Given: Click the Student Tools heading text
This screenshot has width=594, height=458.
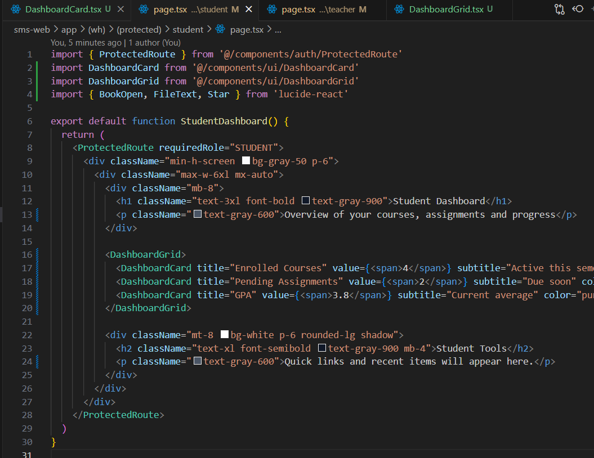Looking at the screenshot, I should pyautogui.click(x=471, y=348).
